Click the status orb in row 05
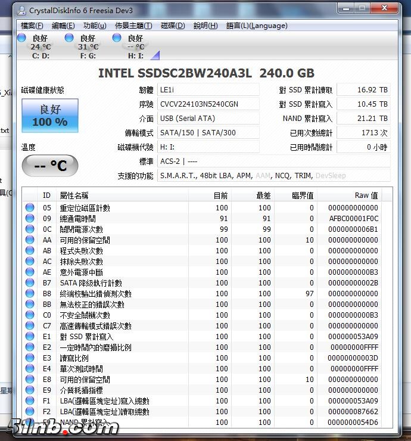 (x=30, y=207)
